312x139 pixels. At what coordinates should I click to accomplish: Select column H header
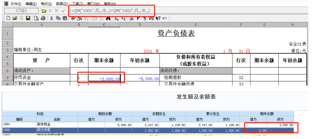[x=292, y=25]
